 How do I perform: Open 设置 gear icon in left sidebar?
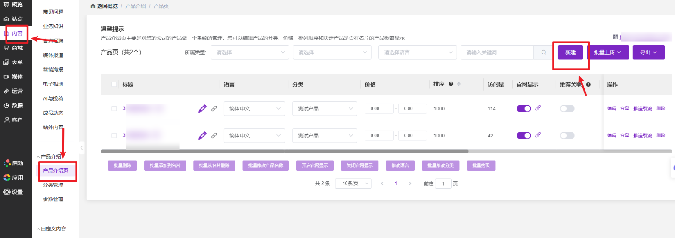click(7, 192)
